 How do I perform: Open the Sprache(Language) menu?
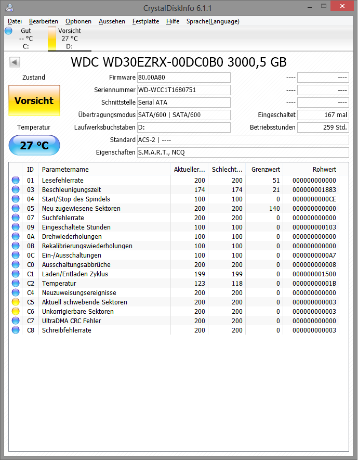[213, 21]
